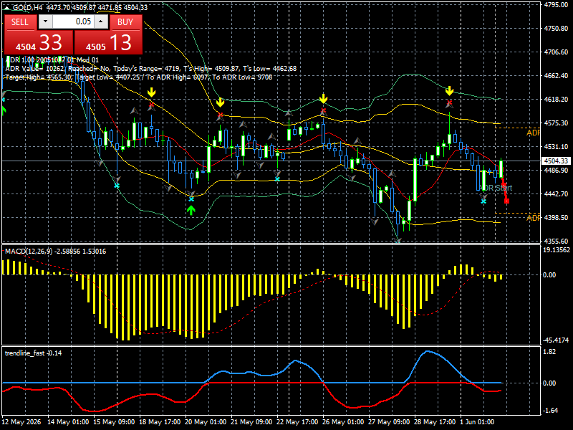The height and width of the screenshot is (430, 573).
Task: Click the red square marker at trendline end
Action: tap(506, 201)
